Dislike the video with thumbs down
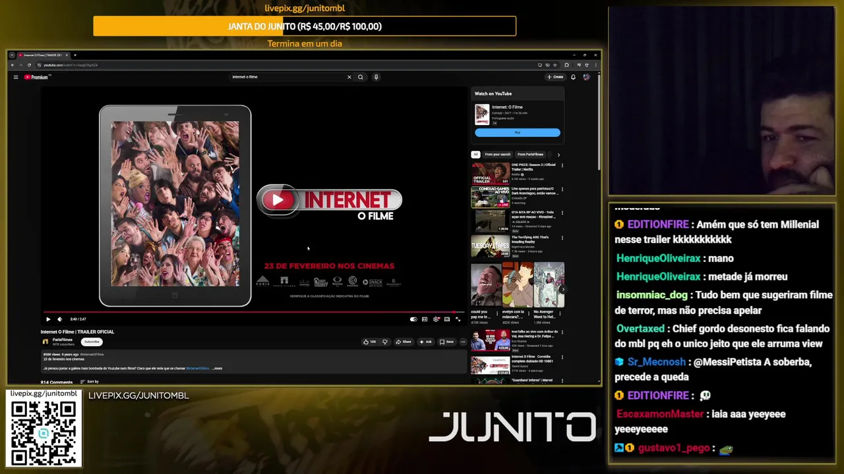 (x=385, y=342)
